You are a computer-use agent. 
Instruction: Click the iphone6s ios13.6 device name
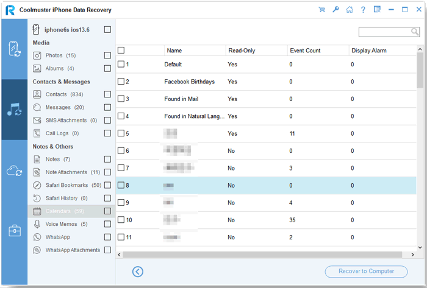pos(67,30)
